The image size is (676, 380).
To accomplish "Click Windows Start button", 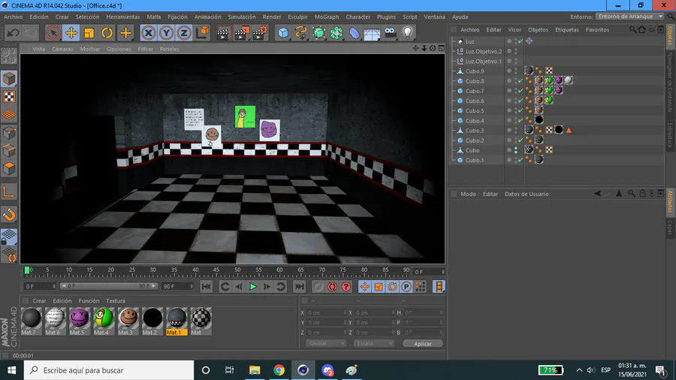I will tap(11, 370).
